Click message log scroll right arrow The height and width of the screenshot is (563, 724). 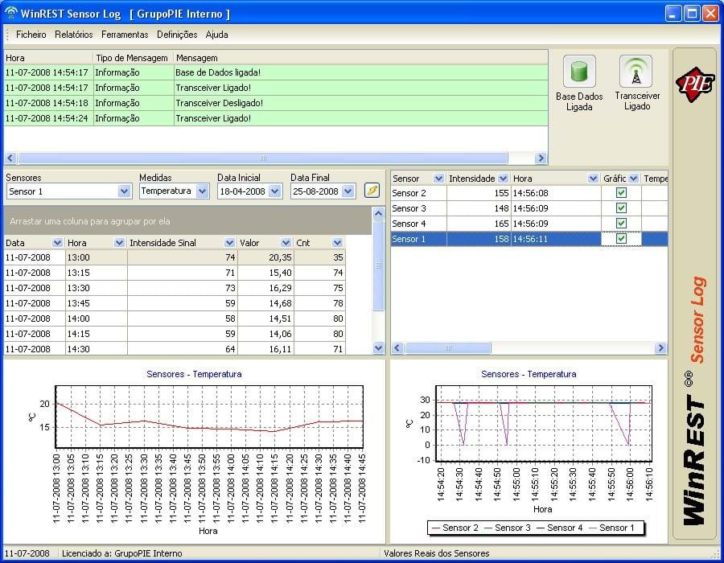[541, 158]
